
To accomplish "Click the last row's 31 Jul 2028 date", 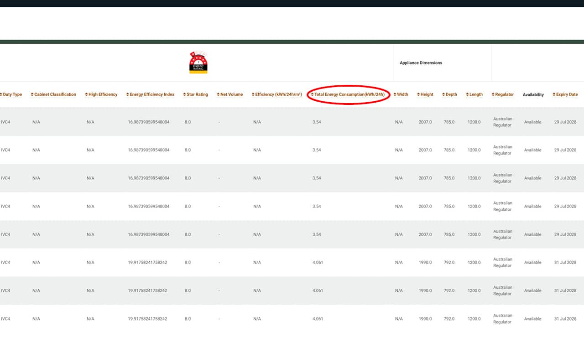I will pos(565,319).
